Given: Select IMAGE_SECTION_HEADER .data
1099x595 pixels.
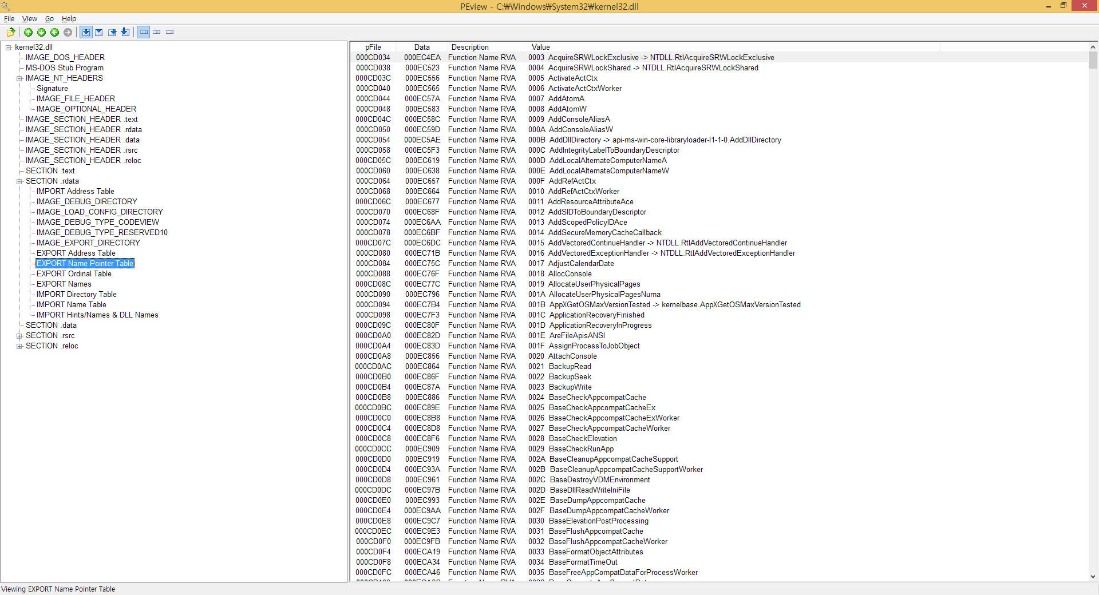Looking at the screenshot, I should pos(82,140).
